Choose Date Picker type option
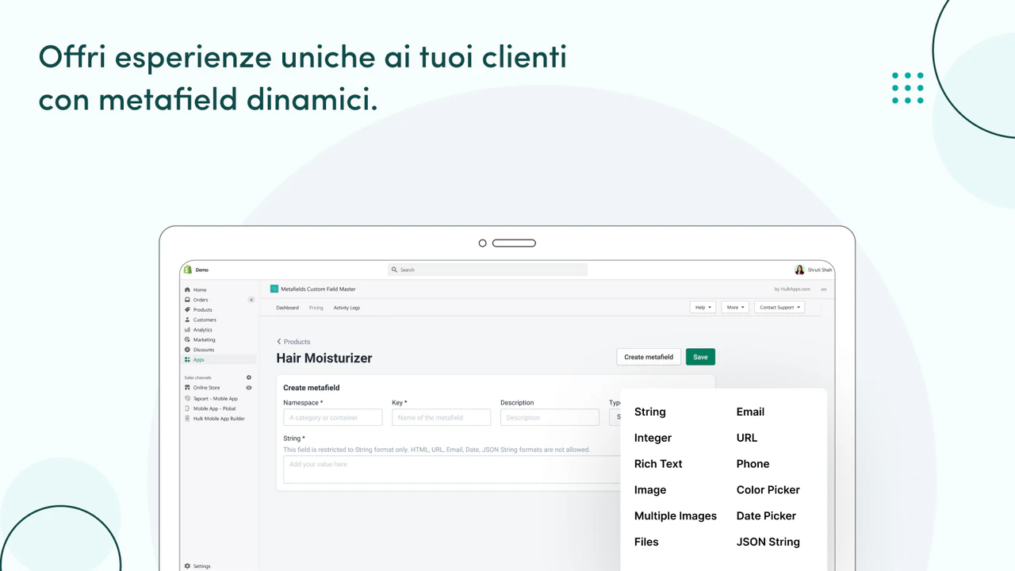 [766, 515]
